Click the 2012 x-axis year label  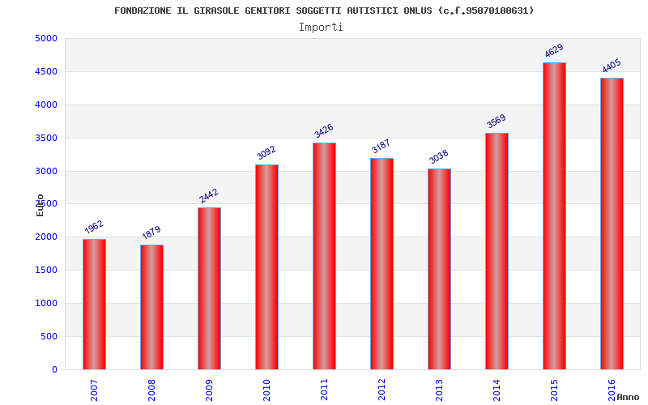click(x=381, y=390)
